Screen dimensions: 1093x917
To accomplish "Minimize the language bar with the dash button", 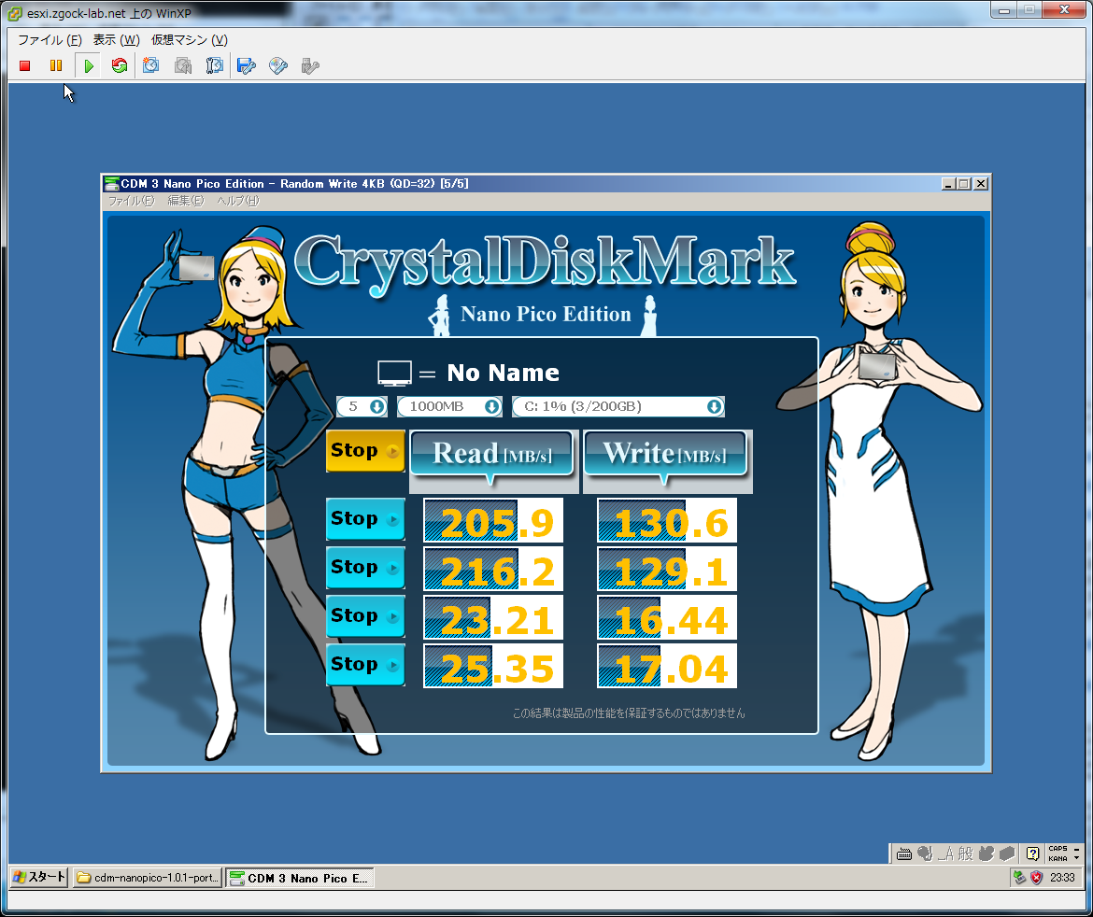I will (x=1077, y=848).
